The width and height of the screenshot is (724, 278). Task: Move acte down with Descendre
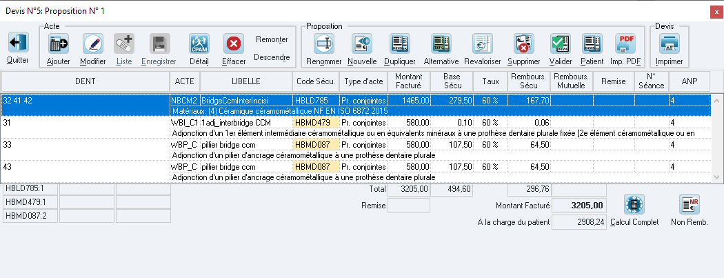tap(272, 57)
